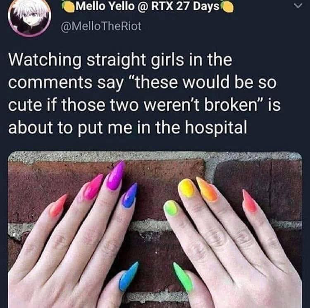Click the coral pinky nail on left hand
This screenshot has height=308, width=310.
[x=59, y=205]
